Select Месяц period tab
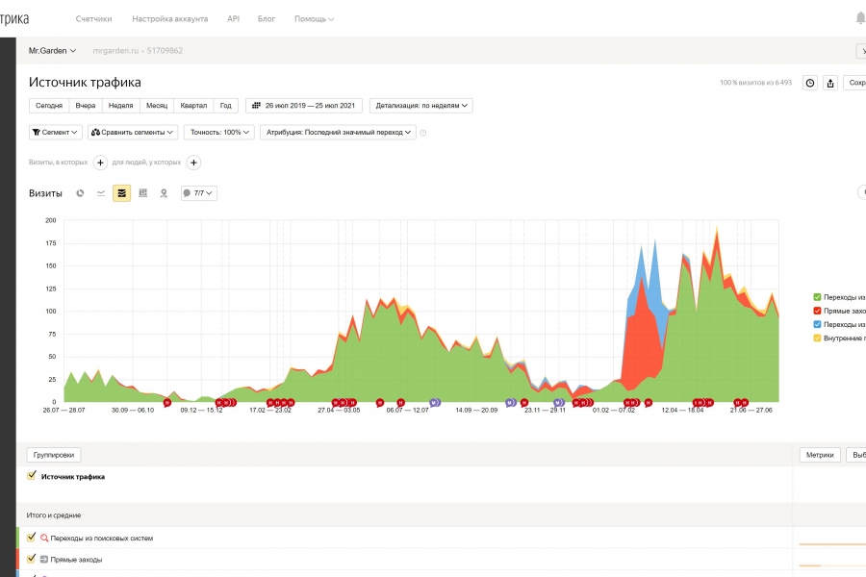Screen dimensions: 866x577 tap(157, 106)
